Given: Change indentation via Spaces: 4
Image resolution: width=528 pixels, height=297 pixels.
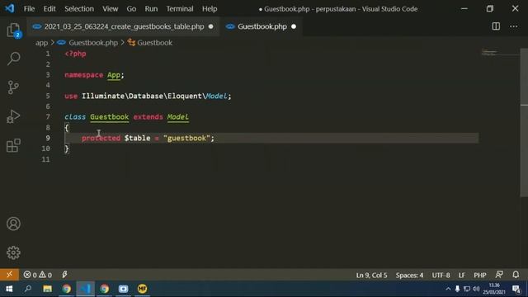Looking at the screenshot, I should click(409, 275).
